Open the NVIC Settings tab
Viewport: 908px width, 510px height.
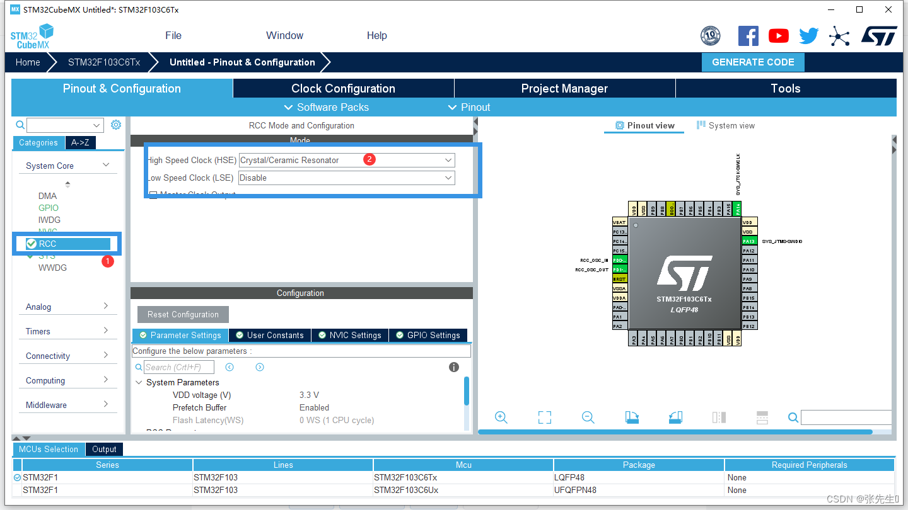(349, 335)
